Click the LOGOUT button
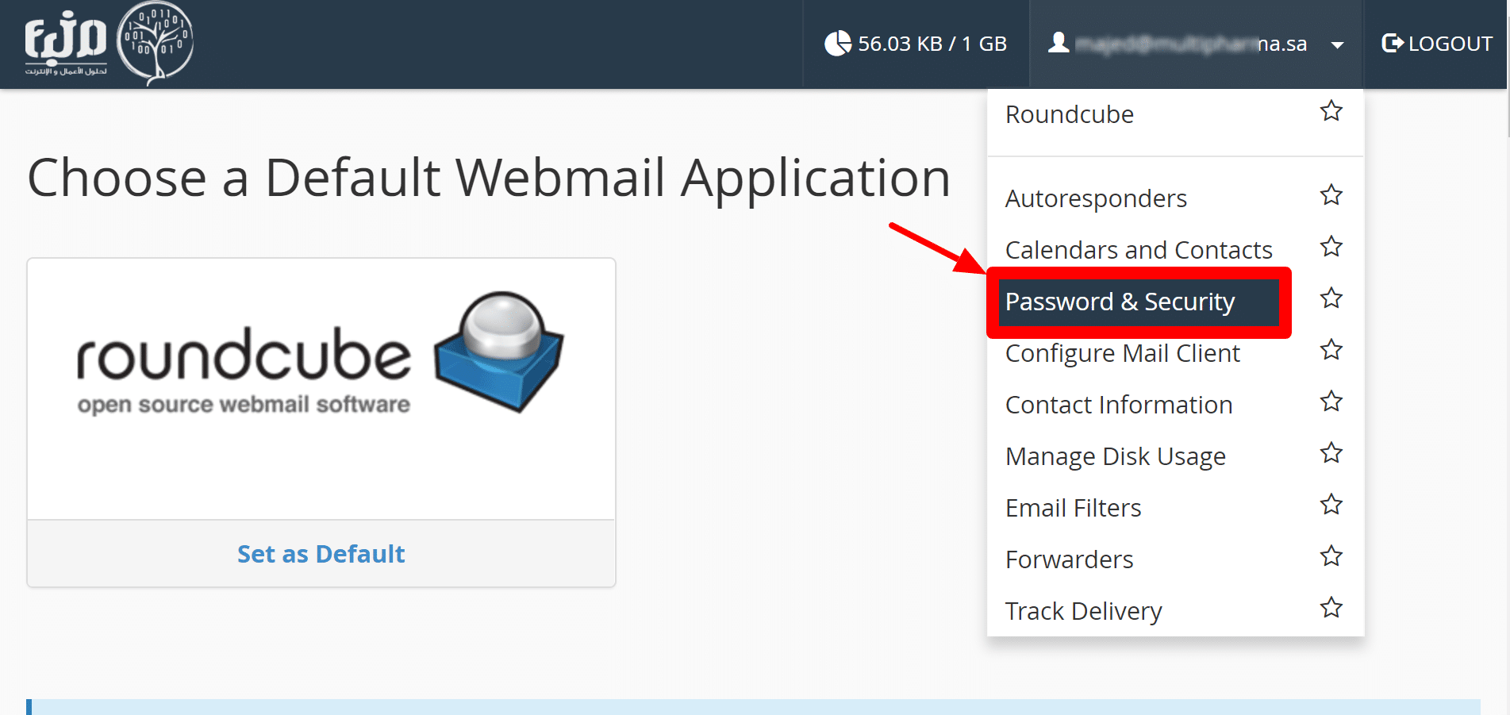The image size is (1510, 715). (x=1437, y=44)
